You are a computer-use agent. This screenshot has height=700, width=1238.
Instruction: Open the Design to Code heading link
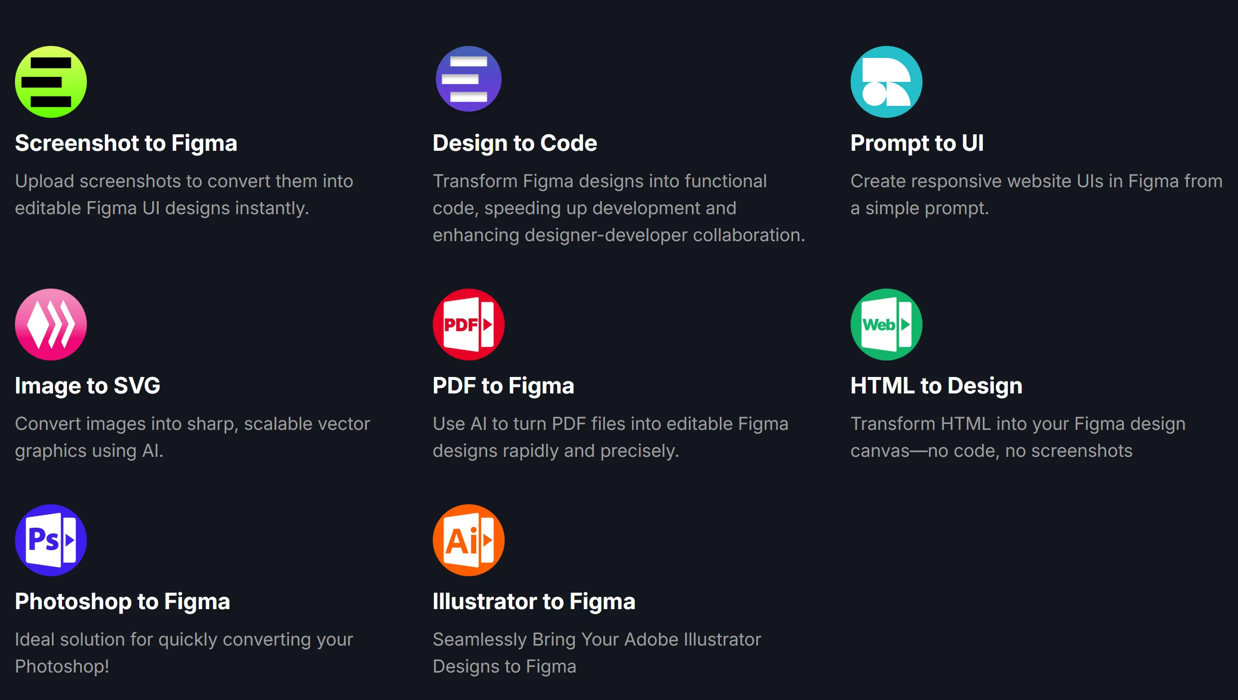(x=515, y=143)
